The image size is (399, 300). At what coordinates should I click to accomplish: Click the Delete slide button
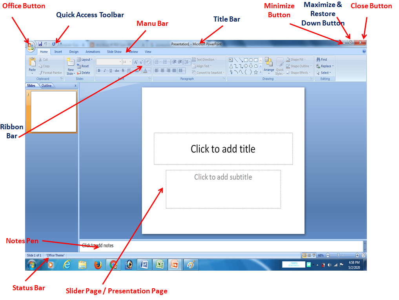[84, 73]
